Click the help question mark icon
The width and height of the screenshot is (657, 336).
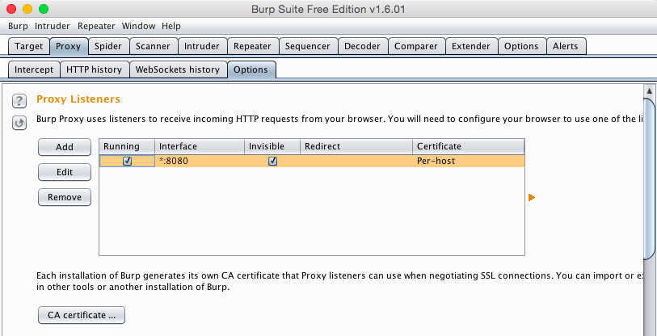[x=19, y=101]
